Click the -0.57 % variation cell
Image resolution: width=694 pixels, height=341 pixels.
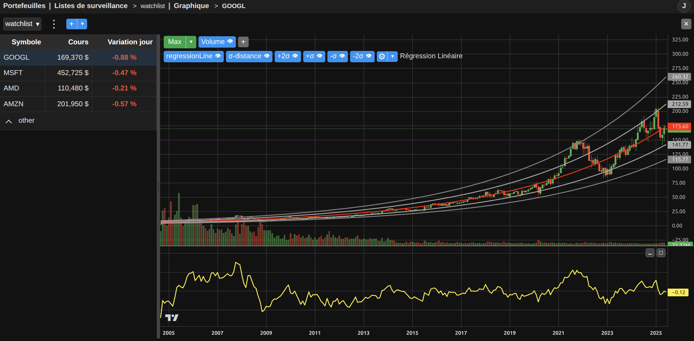tap(124, 104)
